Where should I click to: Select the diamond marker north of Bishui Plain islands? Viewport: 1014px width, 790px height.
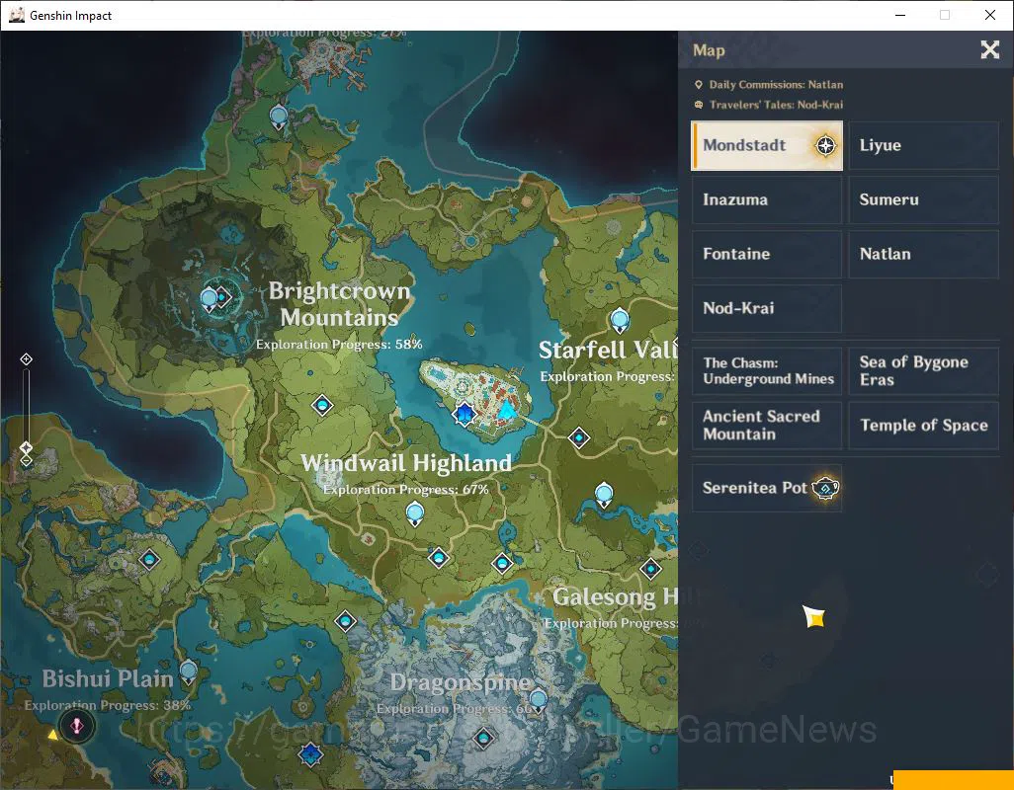click(x=149, y=559)
